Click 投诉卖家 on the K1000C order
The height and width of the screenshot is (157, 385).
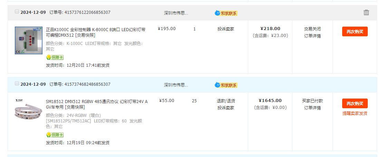click(x=226, y=29)
